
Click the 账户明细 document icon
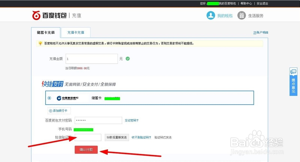pyautogui.click(x=255, y=33)
